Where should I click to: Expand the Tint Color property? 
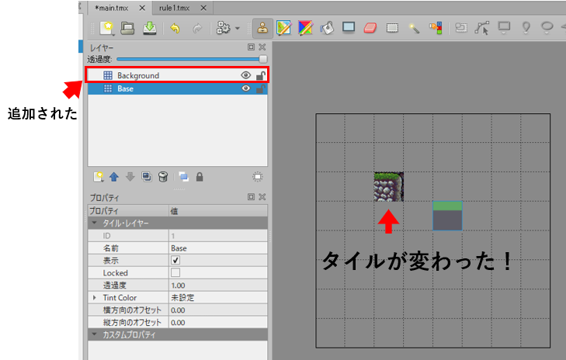point(95,298)
